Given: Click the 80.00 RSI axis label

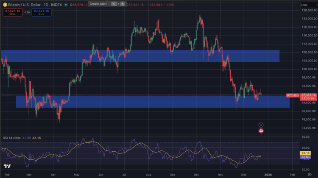Looking at the screenshot, I should [306, 137].
